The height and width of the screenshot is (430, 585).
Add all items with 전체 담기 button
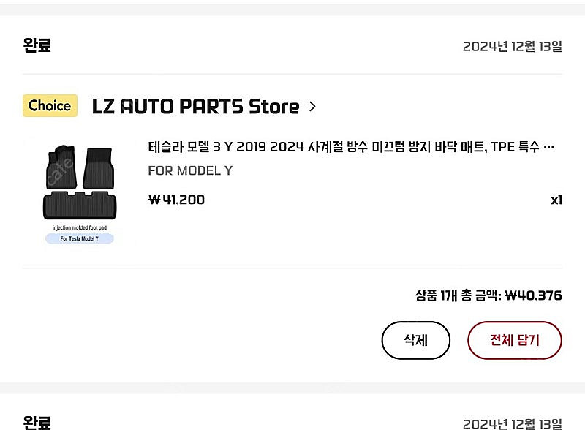point(515,340)
